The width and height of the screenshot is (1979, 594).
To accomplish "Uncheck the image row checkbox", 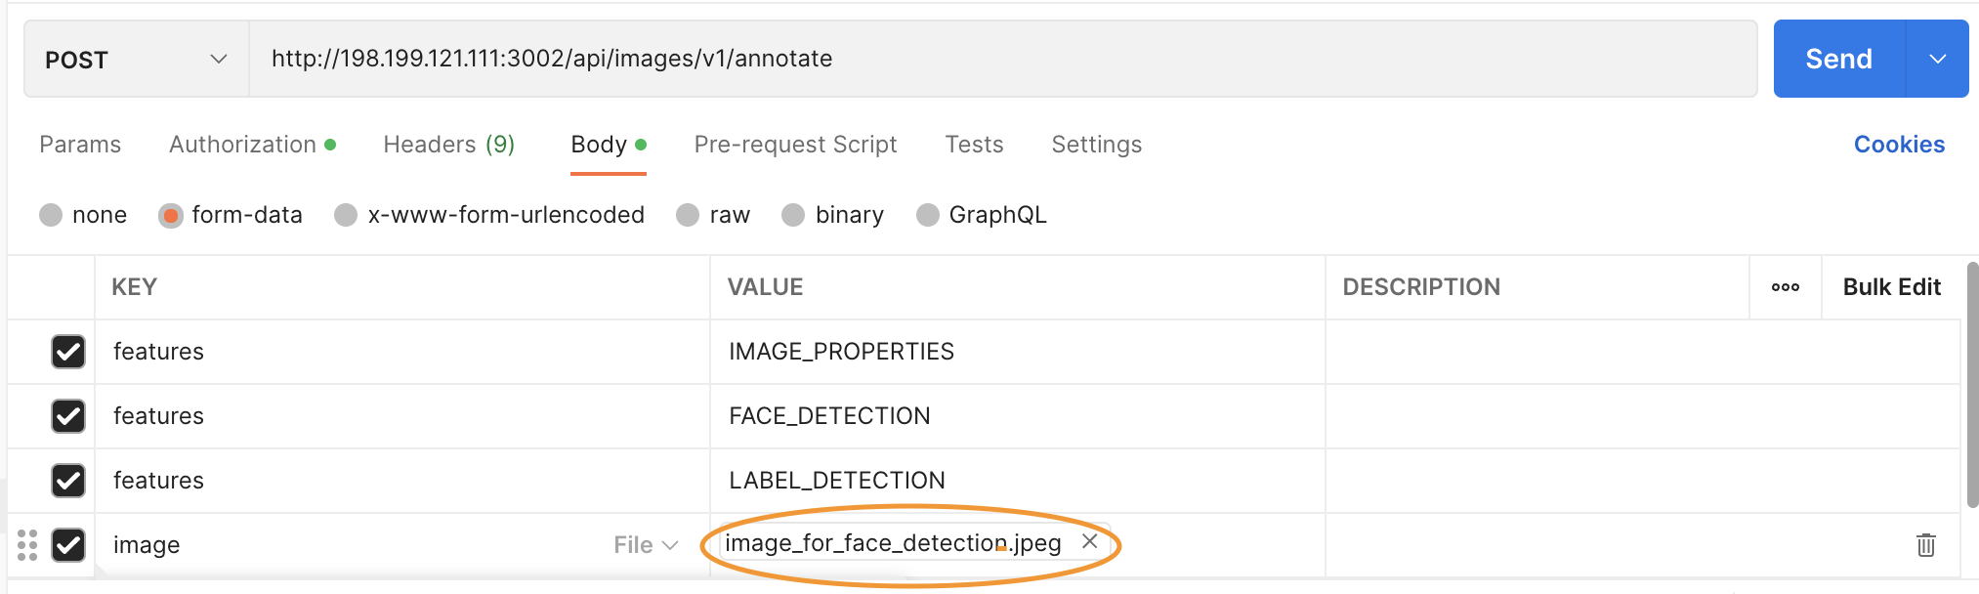I will coord(67,545).
